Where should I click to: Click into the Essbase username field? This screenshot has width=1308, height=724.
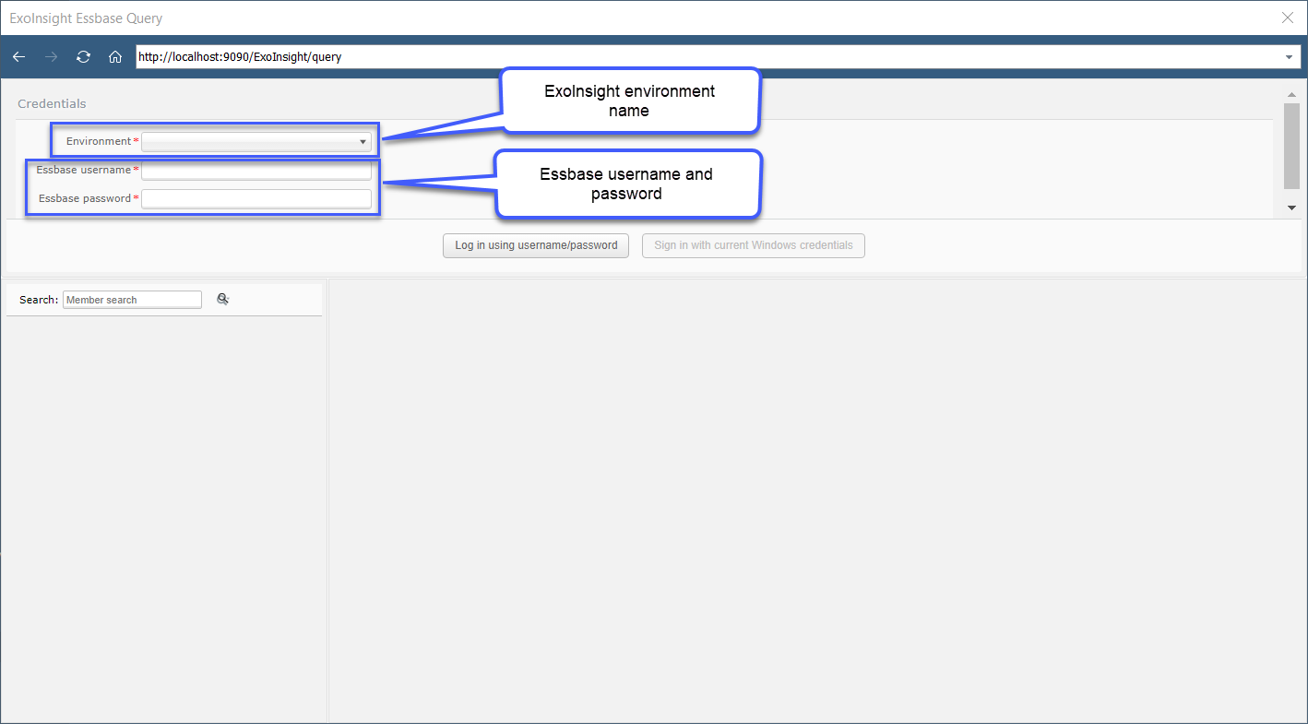pos(256,171)
